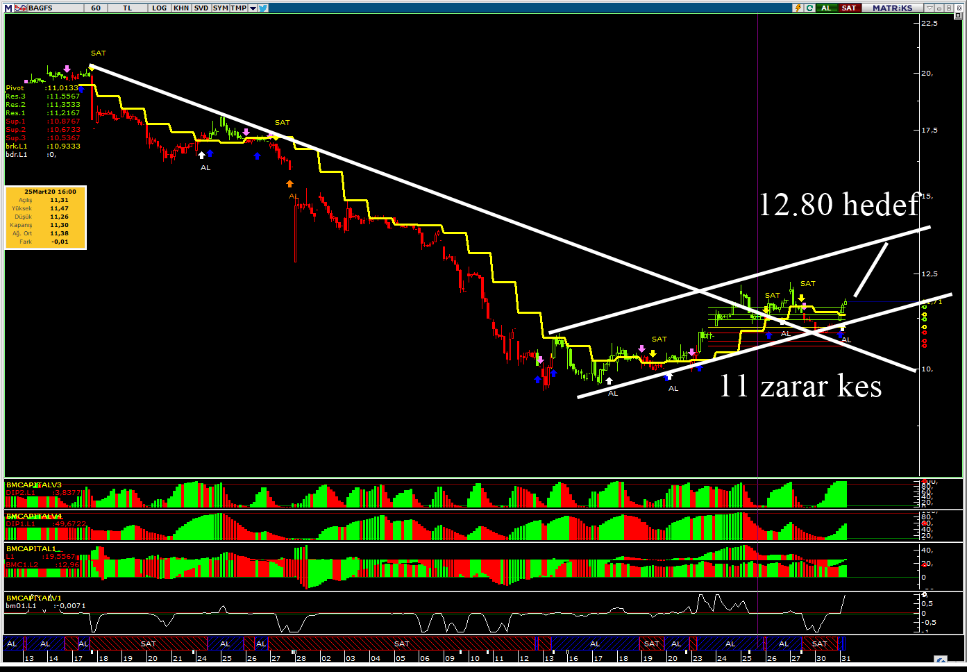Click the minimize chart window button

pos(939,8)
